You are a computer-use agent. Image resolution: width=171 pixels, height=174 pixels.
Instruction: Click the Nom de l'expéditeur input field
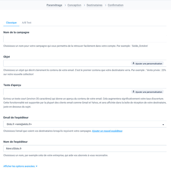click(85, 148)
